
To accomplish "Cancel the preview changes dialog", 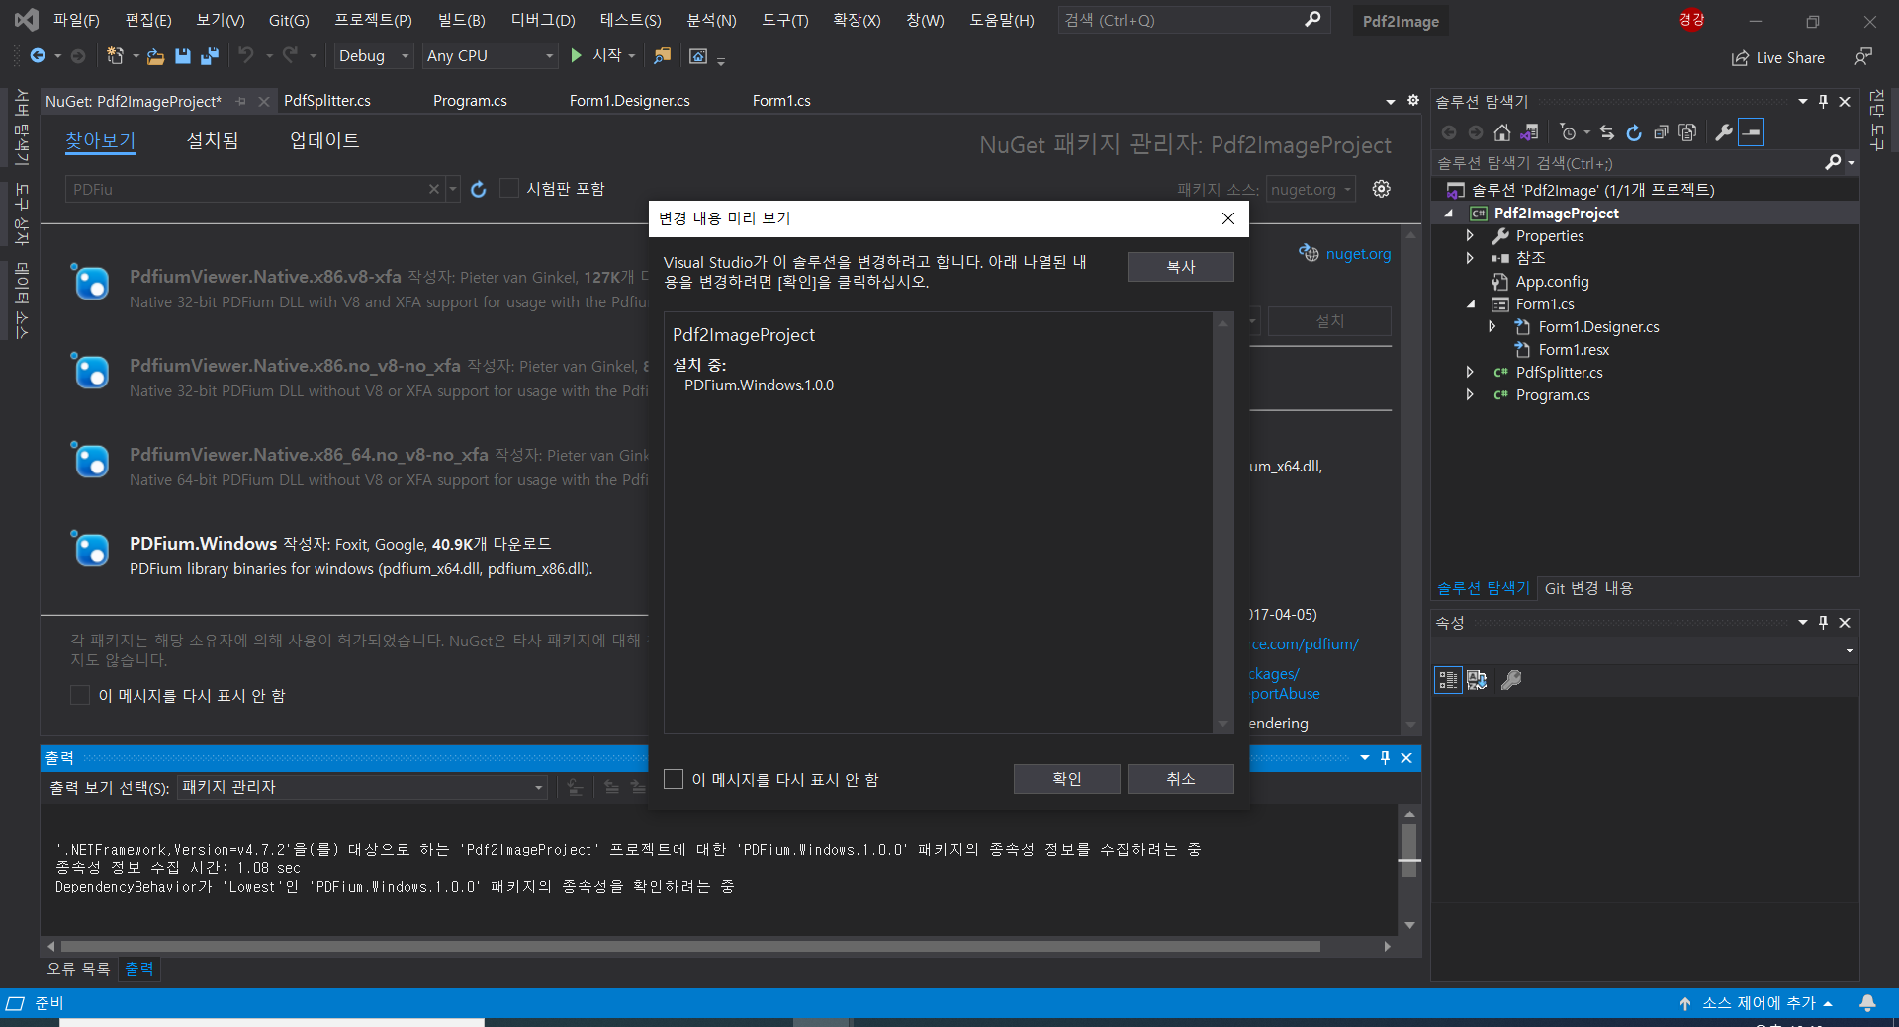I will click(1180, 779).
